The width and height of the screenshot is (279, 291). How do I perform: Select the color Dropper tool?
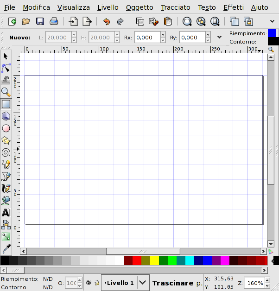6,249
